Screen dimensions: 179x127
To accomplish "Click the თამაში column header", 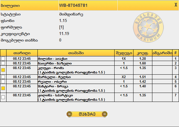I will [x=76, y=53].
